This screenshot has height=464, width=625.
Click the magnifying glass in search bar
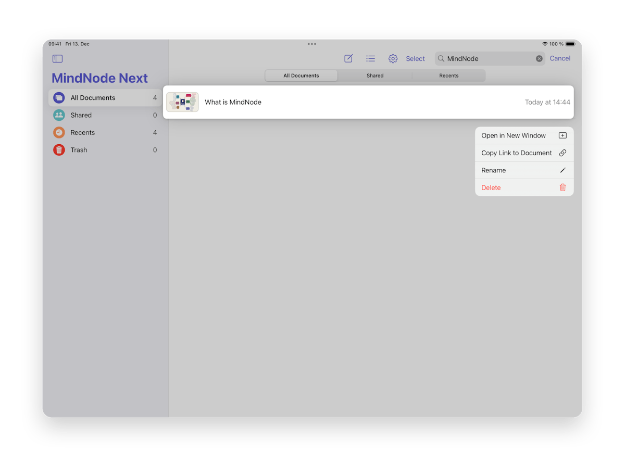point(442,58)
